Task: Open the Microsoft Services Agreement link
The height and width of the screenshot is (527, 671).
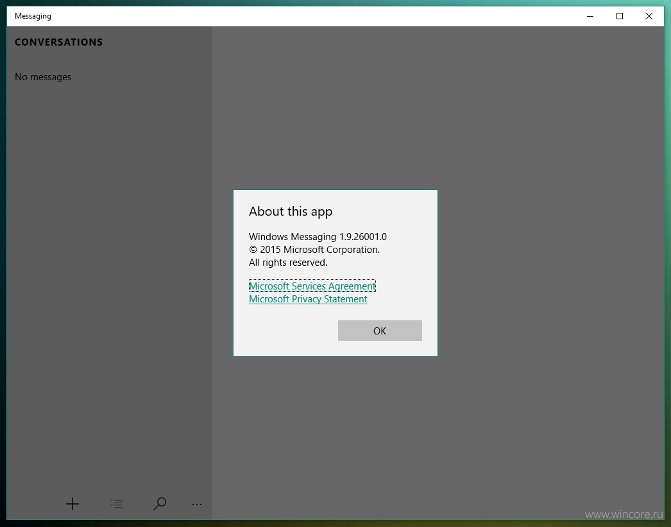Action: (312, 286)
